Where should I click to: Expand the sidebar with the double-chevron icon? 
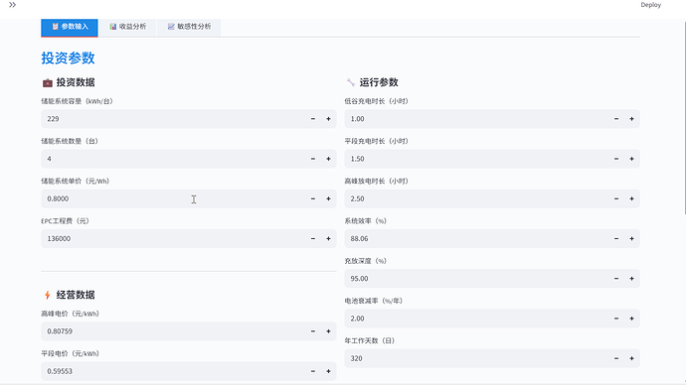[12, 5]
